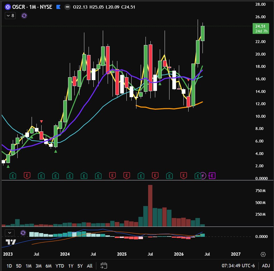274x271 pixels.
Task: Click the red earnings E just after 2025 label
Action: click(127, 176)
